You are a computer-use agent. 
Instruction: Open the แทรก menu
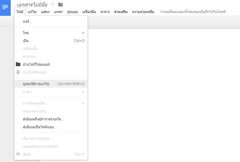[x=58, y=12]
